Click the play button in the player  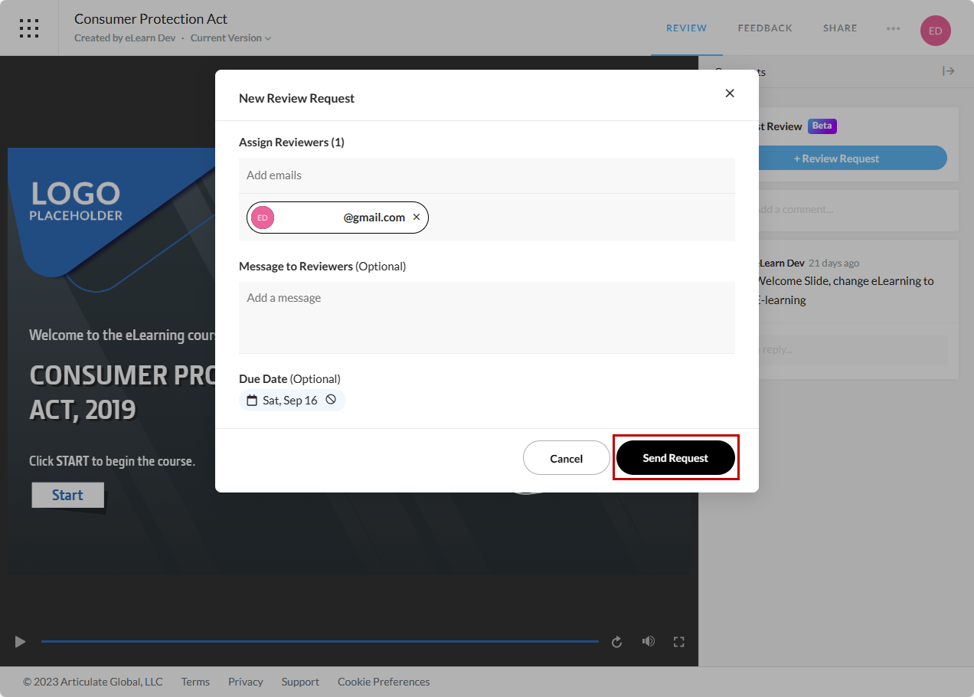(x=21, y=642)
